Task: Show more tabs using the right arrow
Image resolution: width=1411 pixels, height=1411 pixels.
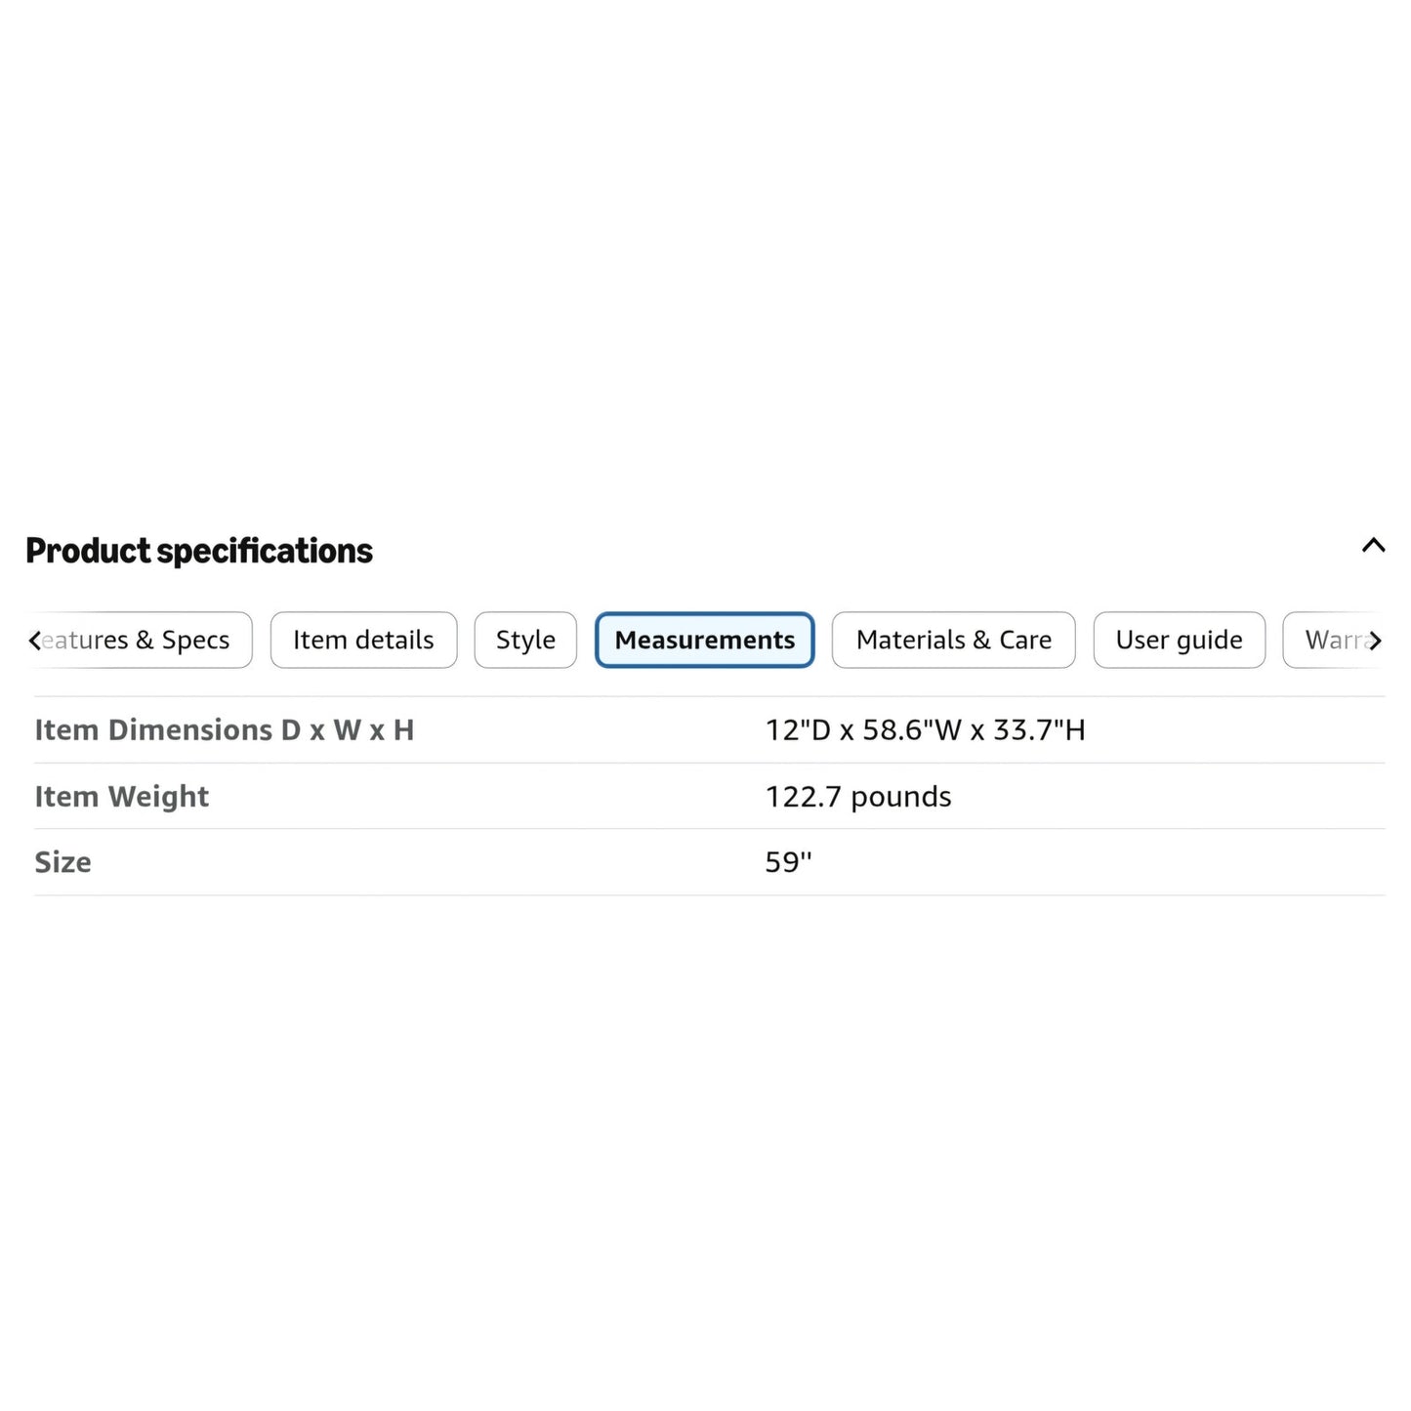Action: coord(1375,641)
